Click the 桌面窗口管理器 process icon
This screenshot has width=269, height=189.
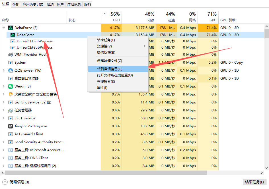coord(11,78)
